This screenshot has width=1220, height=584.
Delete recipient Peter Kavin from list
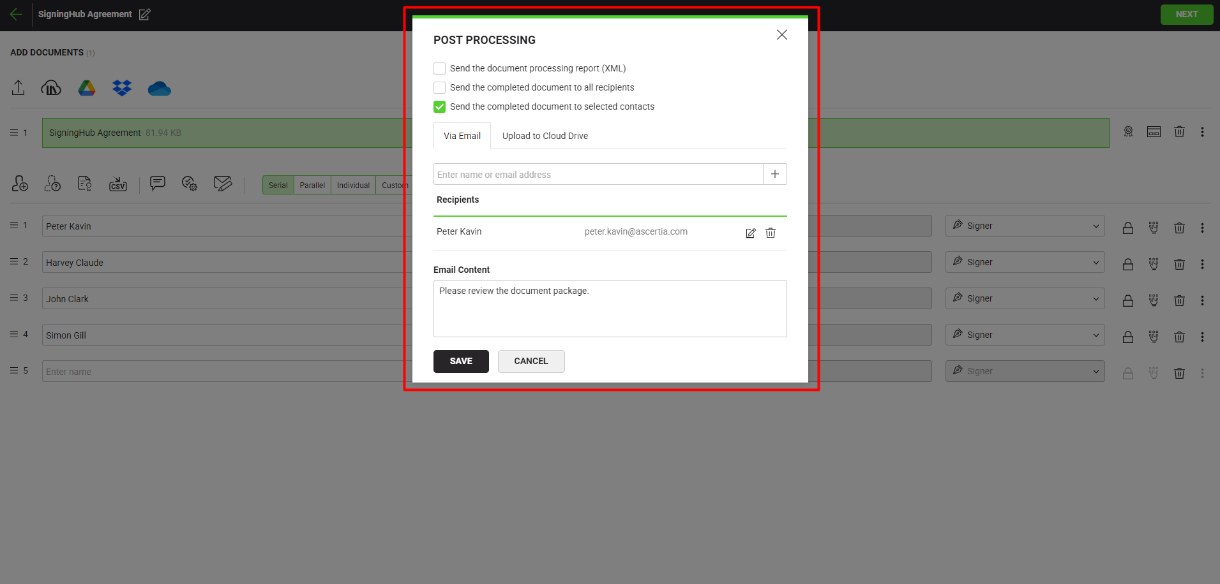[x=771, y=233]
